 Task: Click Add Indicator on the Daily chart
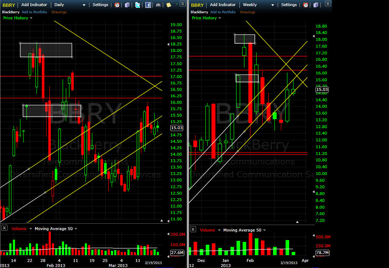34,5
